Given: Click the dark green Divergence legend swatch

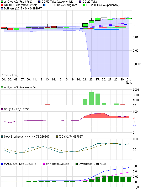Looking at the screenshot, I should point(77,164).
